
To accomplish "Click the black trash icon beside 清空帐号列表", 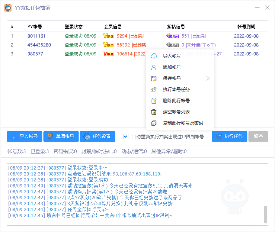I will tap(154, 112).
